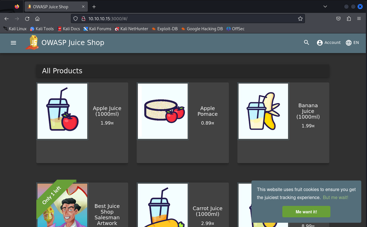Close the OWASP Juice Shop tab
367x227 pixels.
[83, 7]
